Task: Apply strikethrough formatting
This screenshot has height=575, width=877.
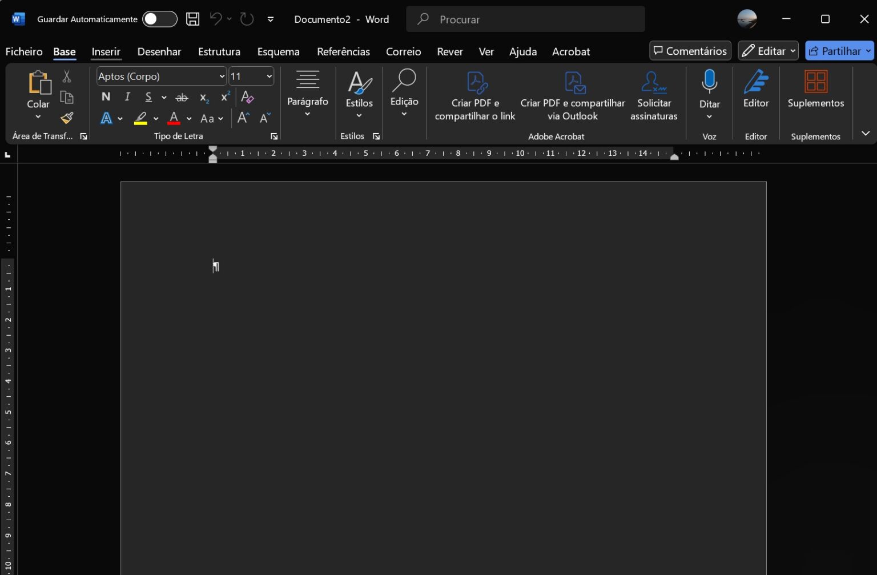Action: coord(182,98)
